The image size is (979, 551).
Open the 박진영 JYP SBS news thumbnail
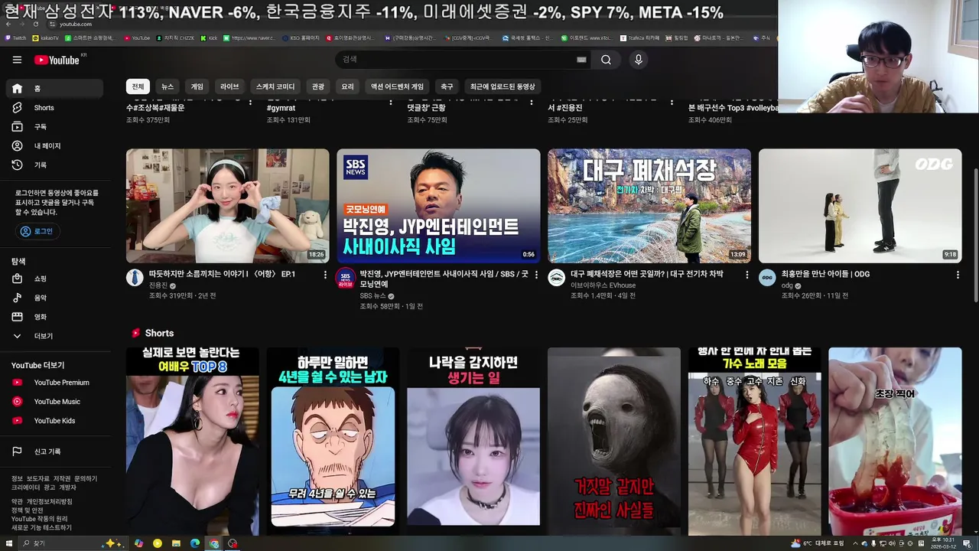(438, 206)
